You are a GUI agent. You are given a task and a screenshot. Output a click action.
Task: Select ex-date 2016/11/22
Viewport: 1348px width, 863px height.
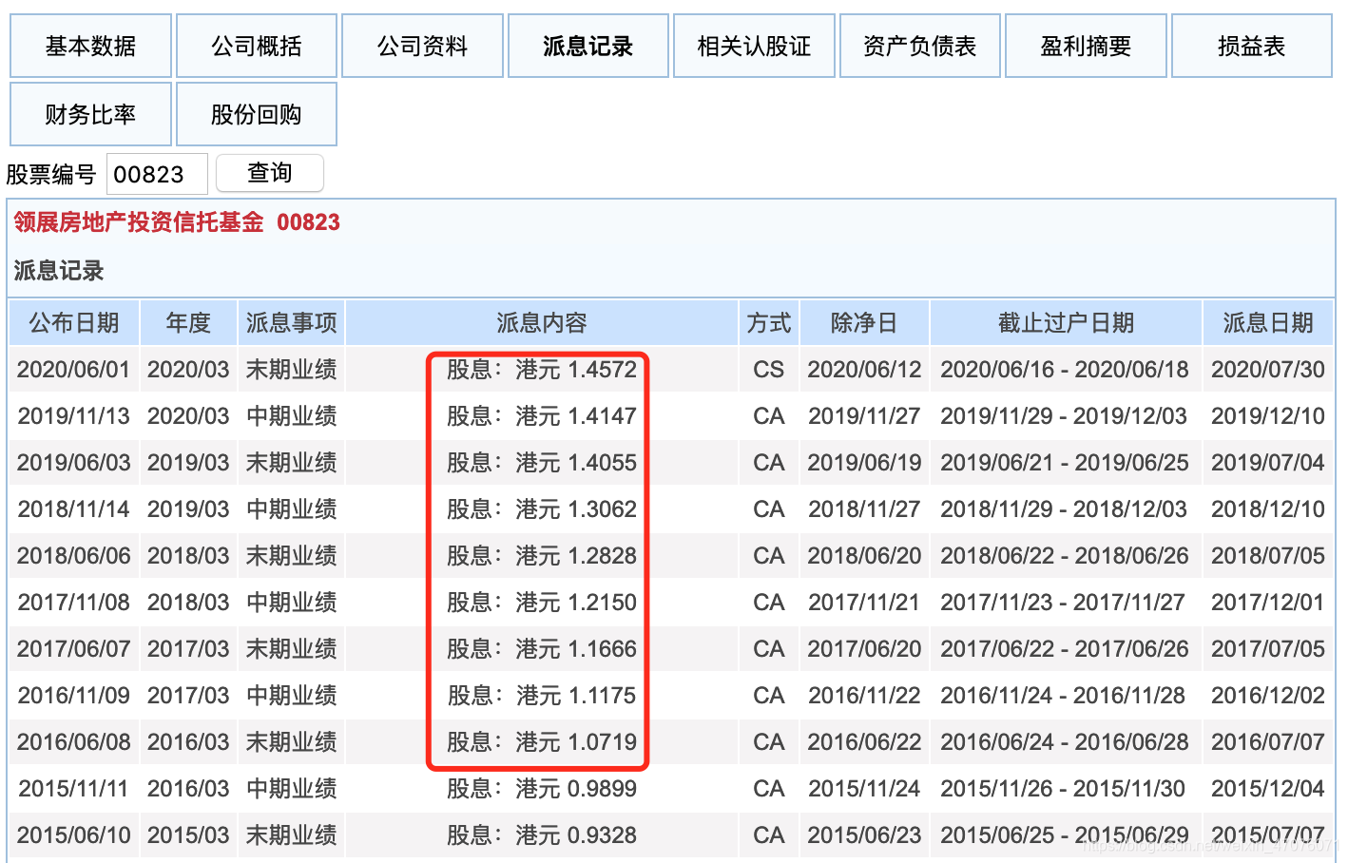pos(864,696)
